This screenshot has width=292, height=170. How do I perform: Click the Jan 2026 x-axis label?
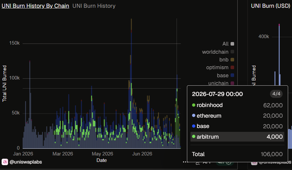pyautogui.click(x=23, y=154)
